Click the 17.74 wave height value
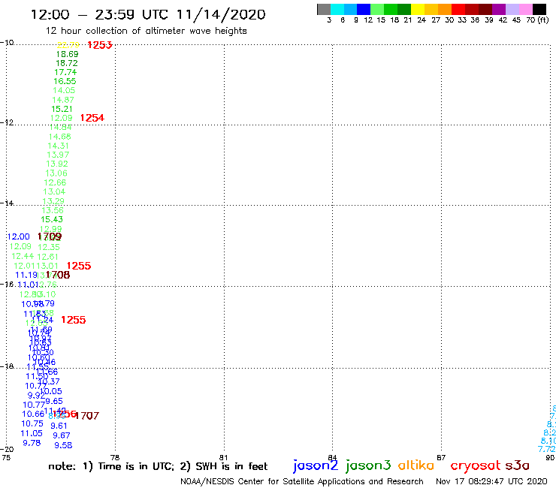 point(65,72)
